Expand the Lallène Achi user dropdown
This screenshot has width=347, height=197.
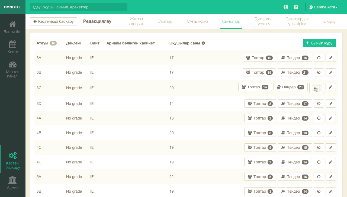tap(323, 7)
